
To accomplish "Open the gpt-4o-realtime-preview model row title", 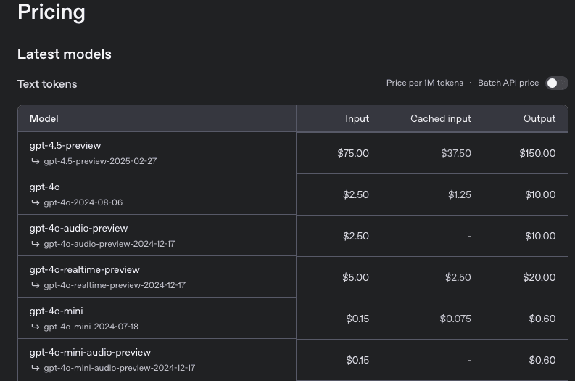I will pos(84,270).
